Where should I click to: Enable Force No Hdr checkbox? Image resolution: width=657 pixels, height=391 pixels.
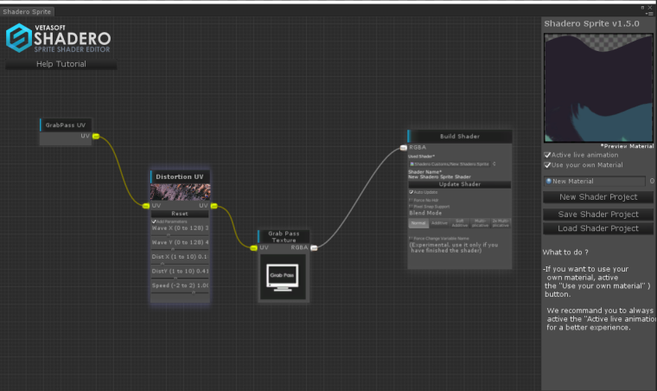click(411, 200)
